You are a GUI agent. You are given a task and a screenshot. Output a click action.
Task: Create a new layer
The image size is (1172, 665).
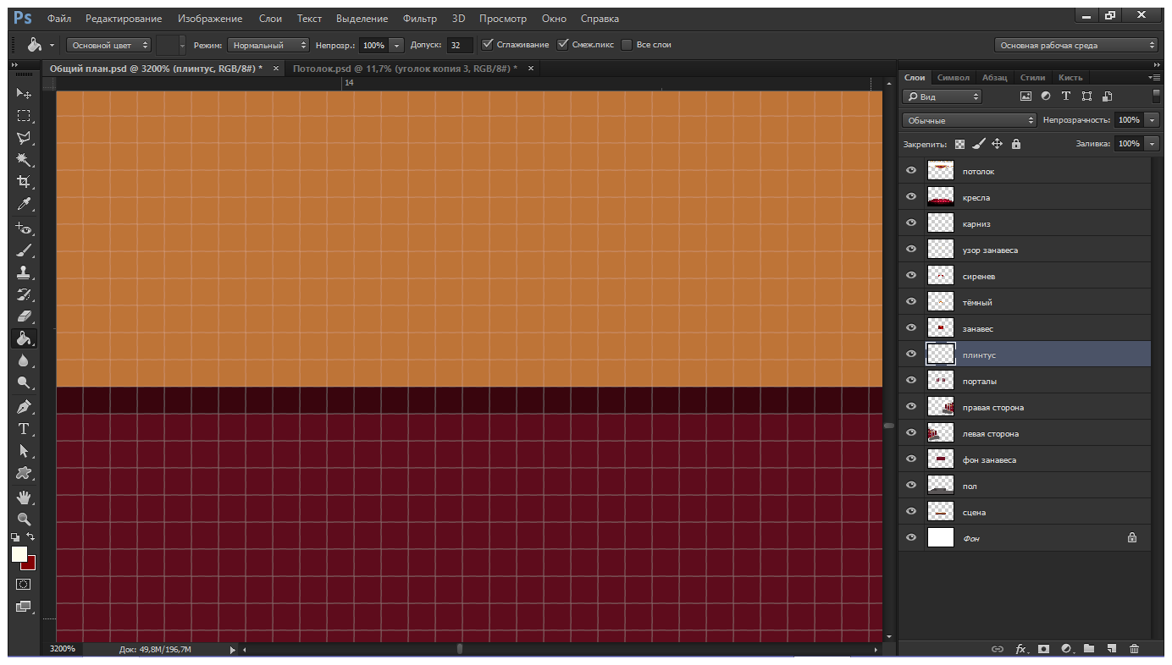(1112, 649)
